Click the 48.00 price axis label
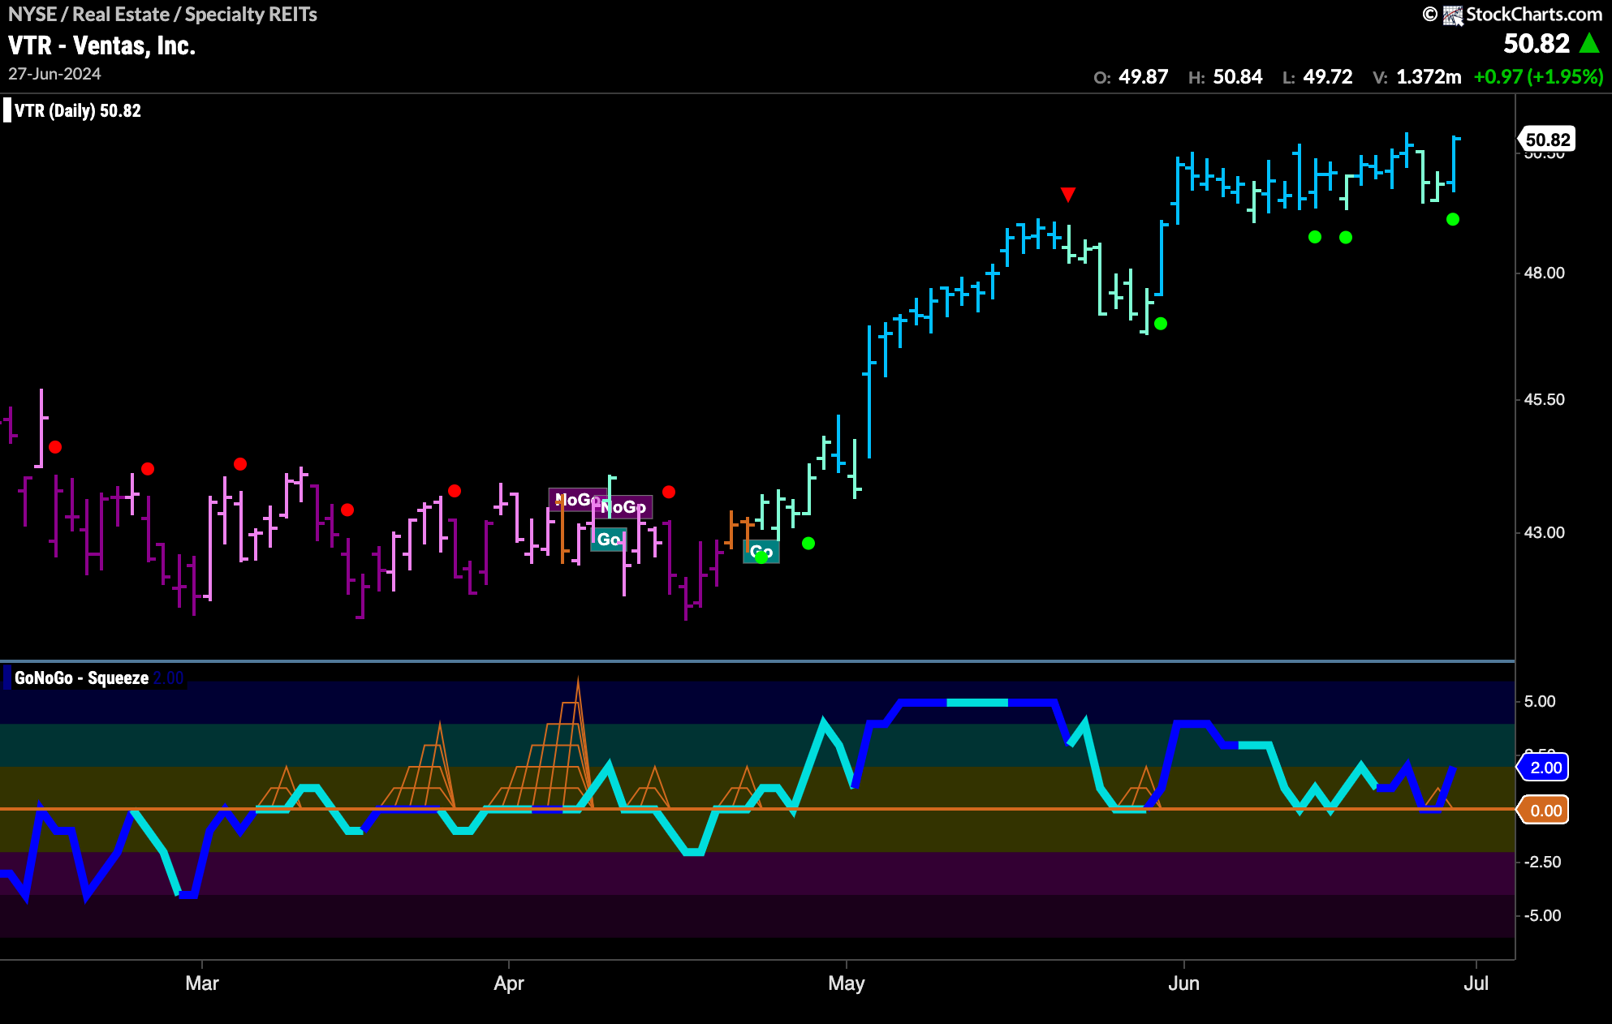Viewport: 1612px width, 1024px height. click(x=1544, y=273)
